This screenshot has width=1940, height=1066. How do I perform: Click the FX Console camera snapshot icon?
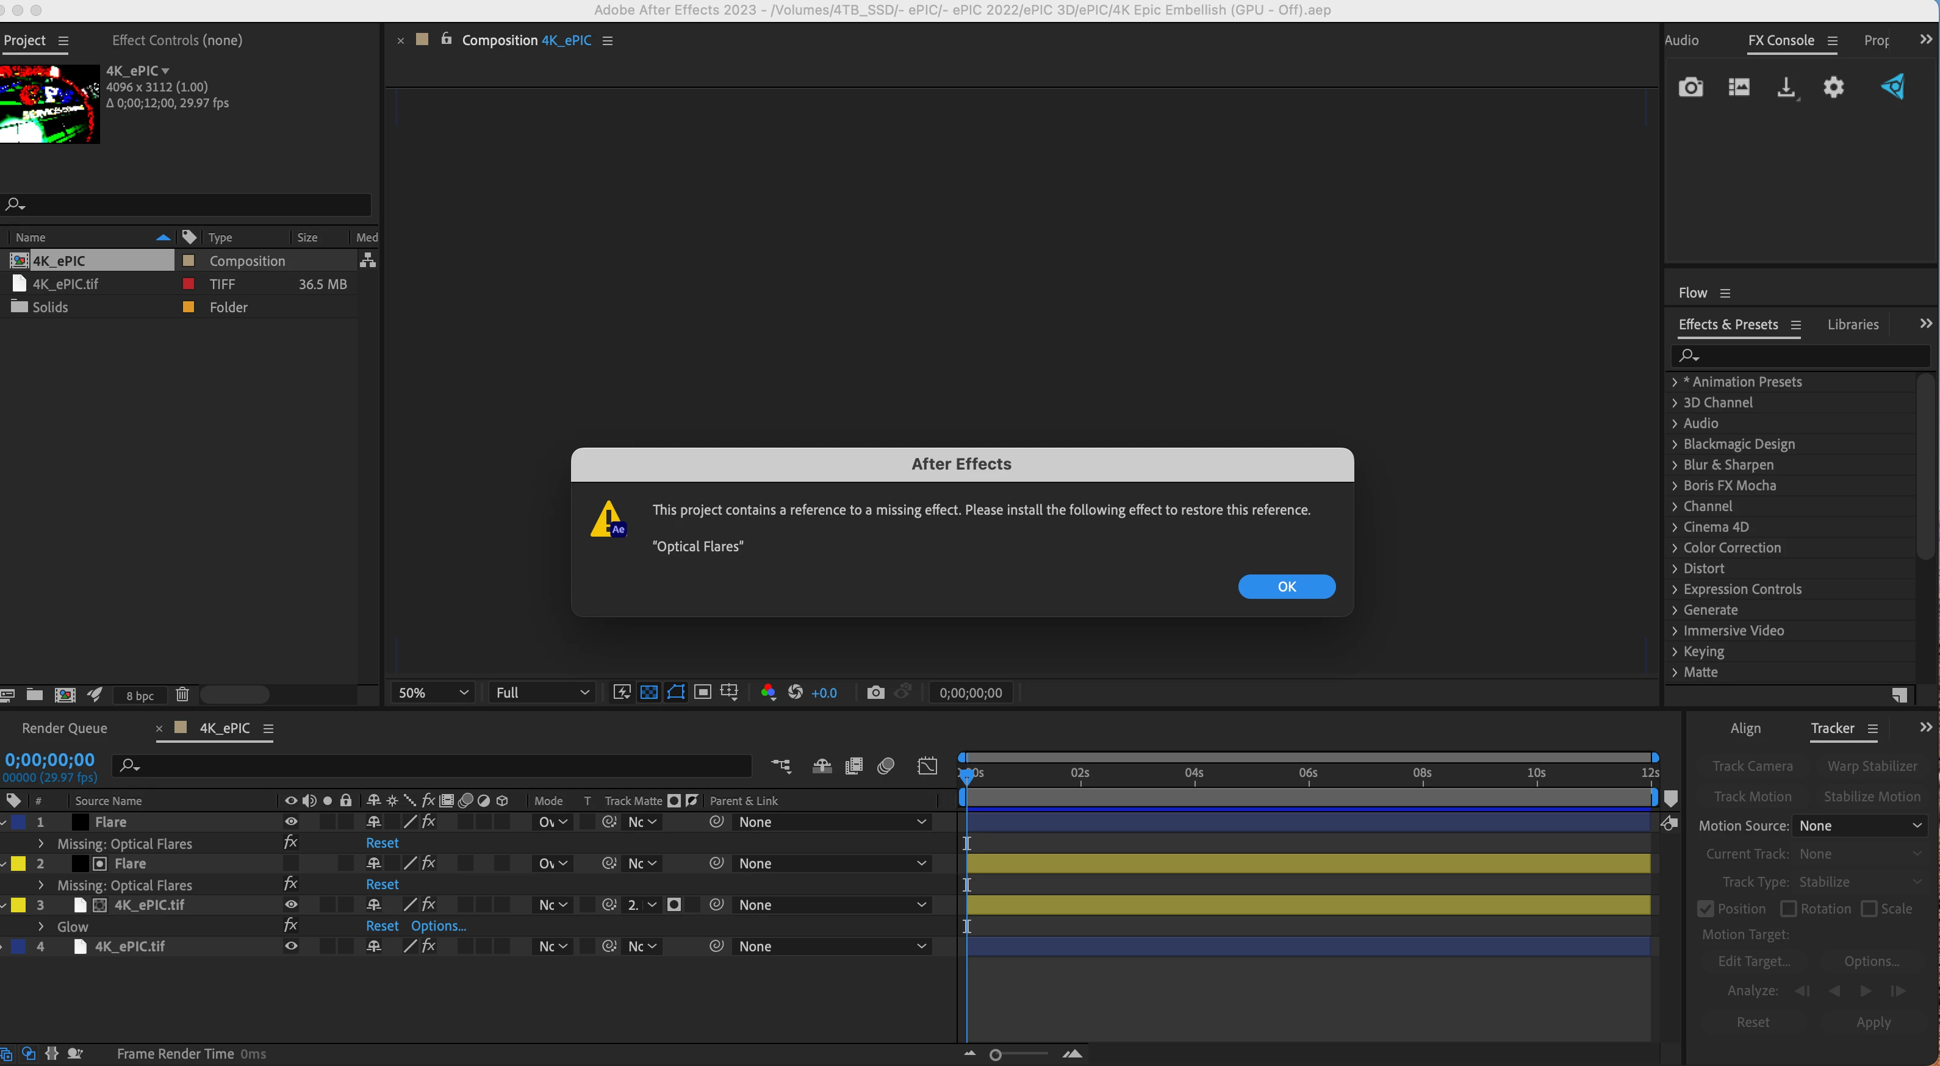(x=1690, y=87)
